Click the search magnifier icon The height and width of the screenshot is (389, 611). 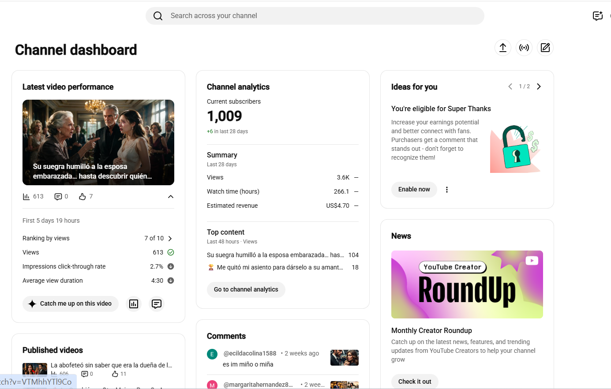pos(158,16)
